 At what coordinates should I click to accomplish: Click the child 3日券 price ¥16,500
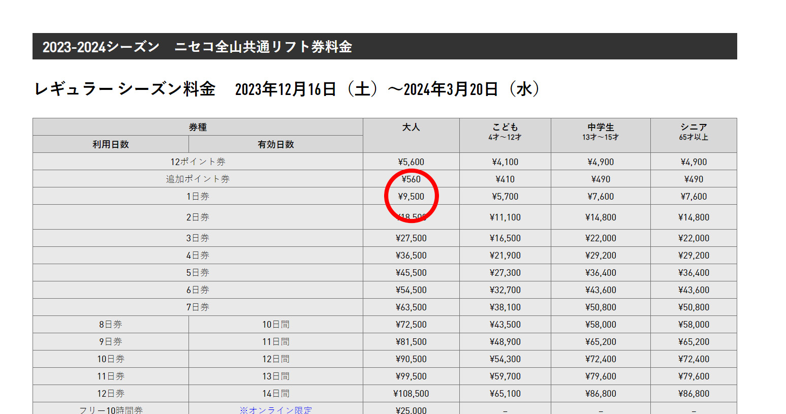click(505, 238)
